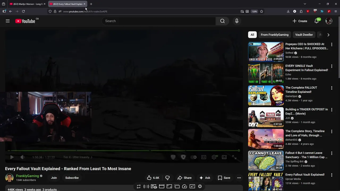The image size is (340, 191).
Task: Select the All filter chip
Action: coord(252,35)
